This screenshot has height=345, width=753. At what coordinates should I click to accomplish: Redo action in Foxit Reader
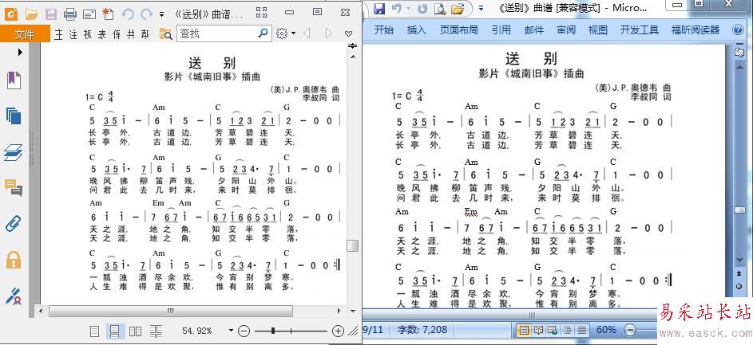click(146, 14)
